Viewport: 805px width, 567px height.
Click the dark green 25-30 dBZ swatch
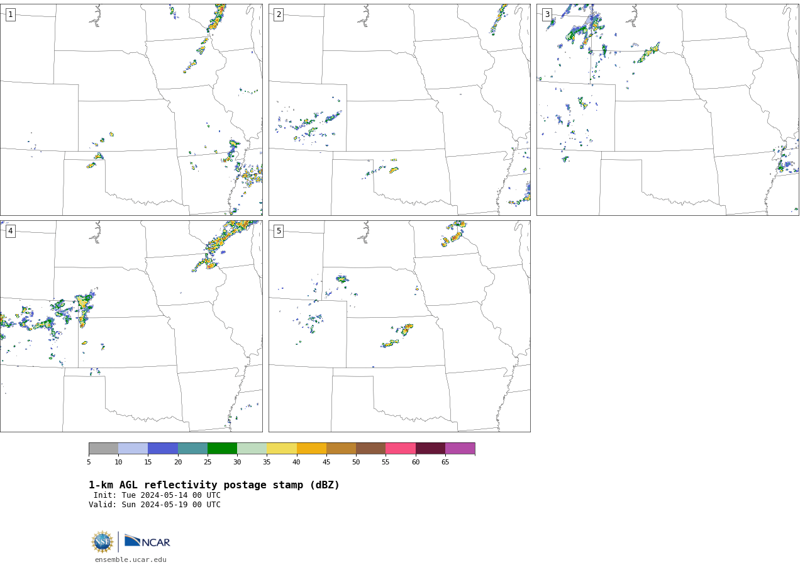click(x=222, y=449)
